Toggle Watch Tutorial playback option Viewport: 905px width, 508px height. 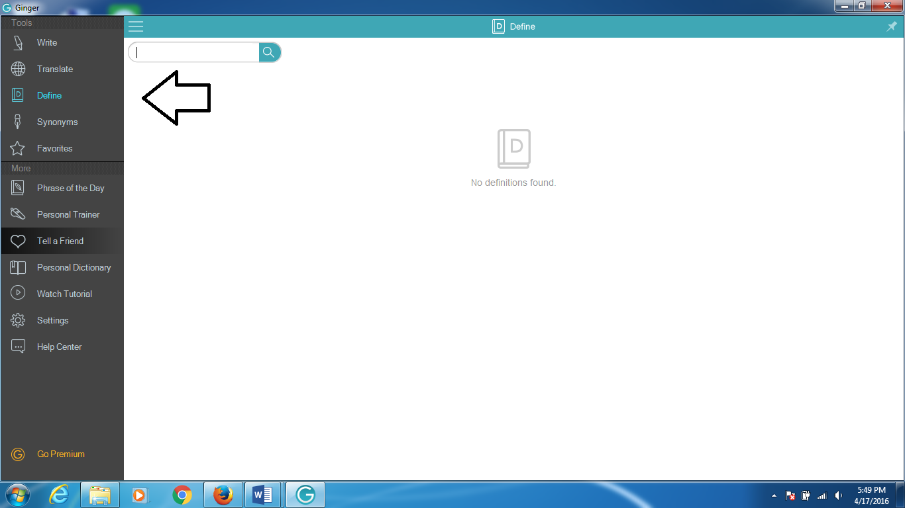64,293
